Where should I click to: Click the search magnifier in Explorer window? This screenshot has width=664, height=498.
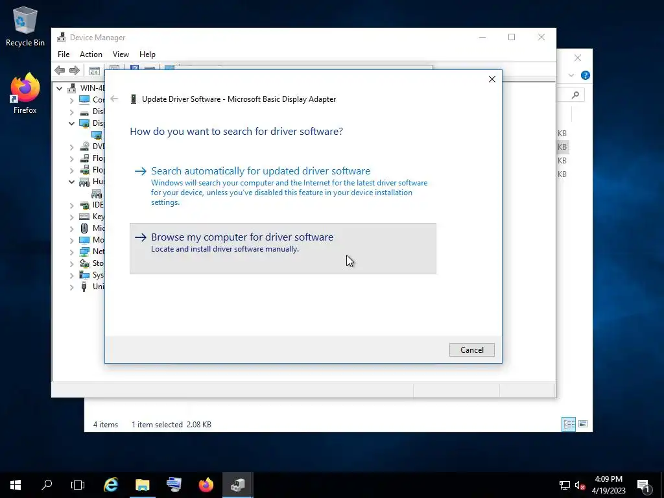575,95
